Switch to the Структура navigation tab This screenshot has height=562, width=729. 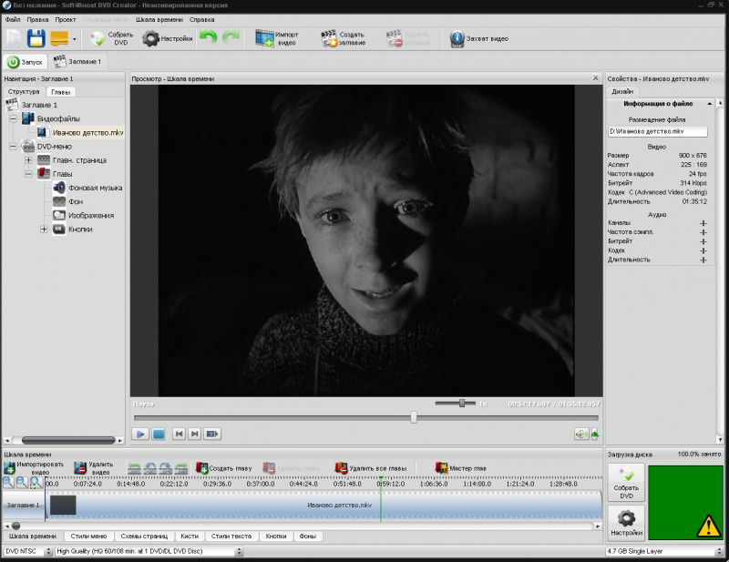24,92
